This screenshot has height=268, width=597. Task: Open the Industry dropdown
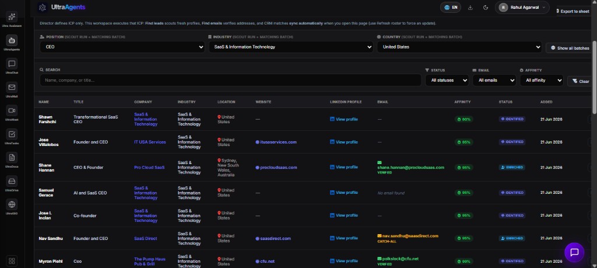coord(291,47)
